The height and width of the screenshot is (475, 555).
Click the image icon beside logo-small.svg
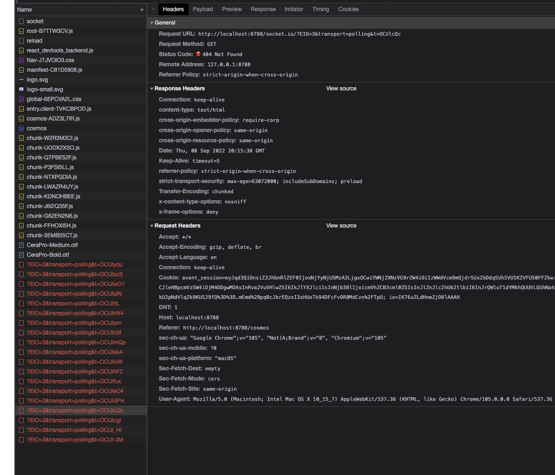tap(21, 89)
